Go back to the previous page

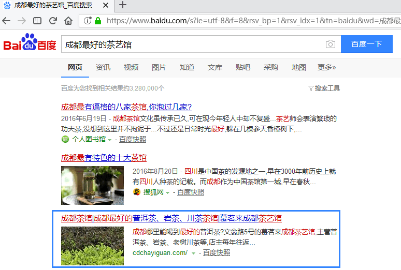[x=6, y=21]
